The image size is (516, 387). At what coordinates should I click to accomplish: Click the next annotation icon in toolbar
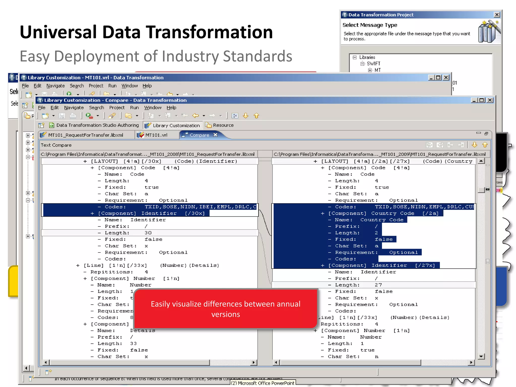pos(151,116)
